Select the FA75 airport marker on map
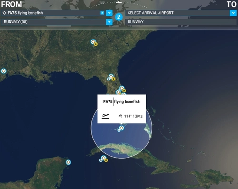Image resolution: width=238 pixels, height=189 pixels. (x=121, y=128)
